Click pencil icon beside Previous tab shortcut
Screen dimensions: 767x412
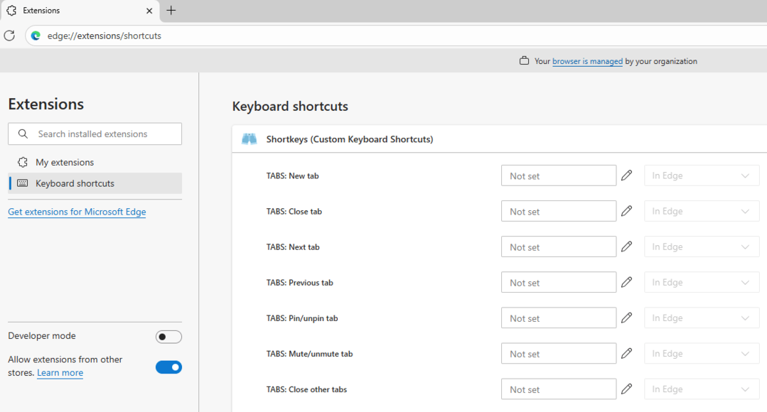626,282
